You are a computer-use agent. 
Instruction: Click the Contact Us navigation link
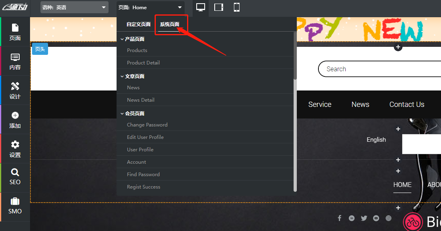pos(407,104)
